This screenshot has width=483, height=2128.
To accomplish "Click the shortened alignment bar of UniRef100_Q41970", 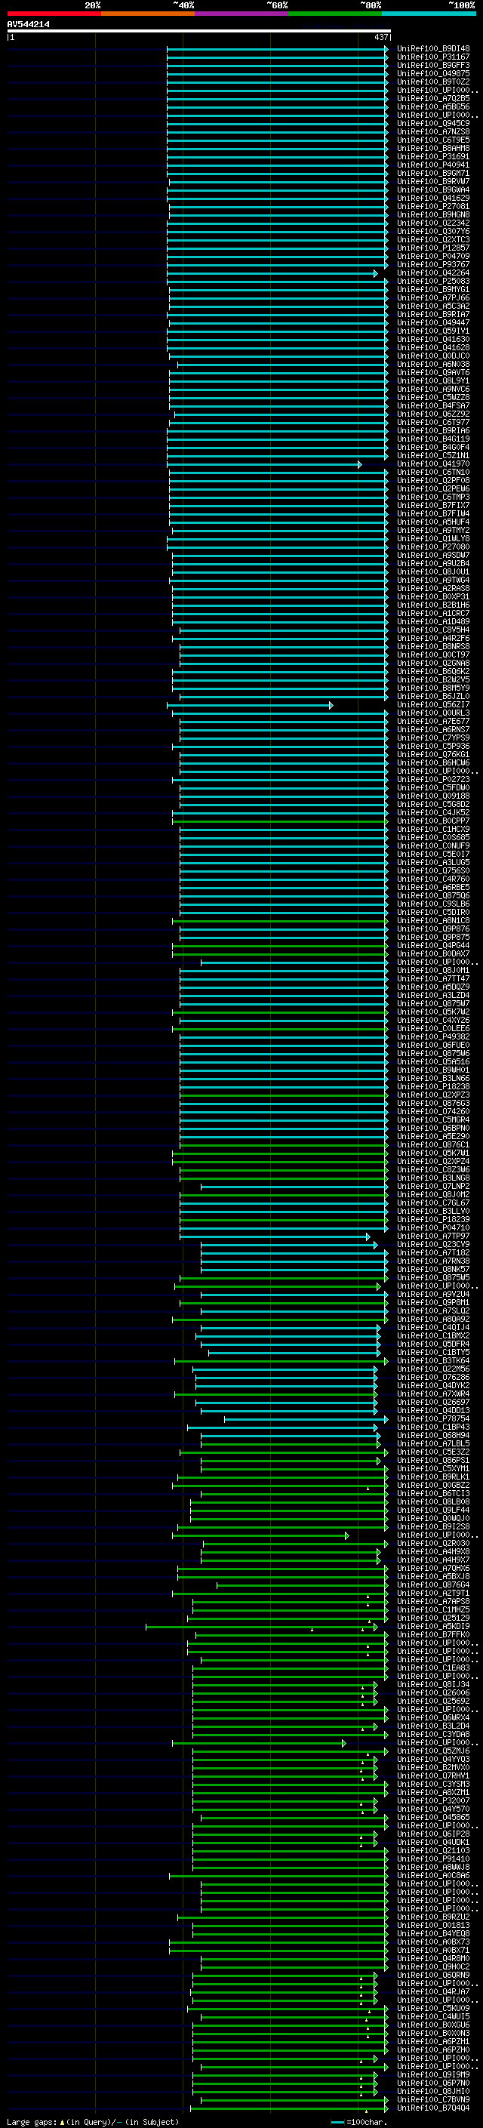I will [264, 464].
